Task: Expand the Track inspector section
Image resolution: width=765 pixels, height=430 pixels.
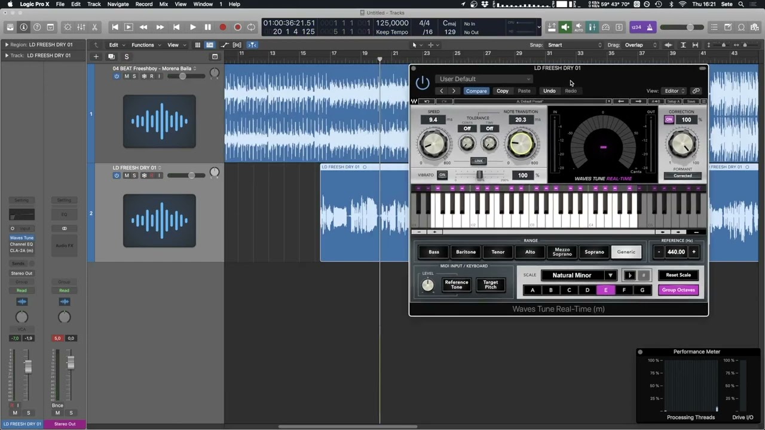Action: pyautogui.click(x=7, y=56)
